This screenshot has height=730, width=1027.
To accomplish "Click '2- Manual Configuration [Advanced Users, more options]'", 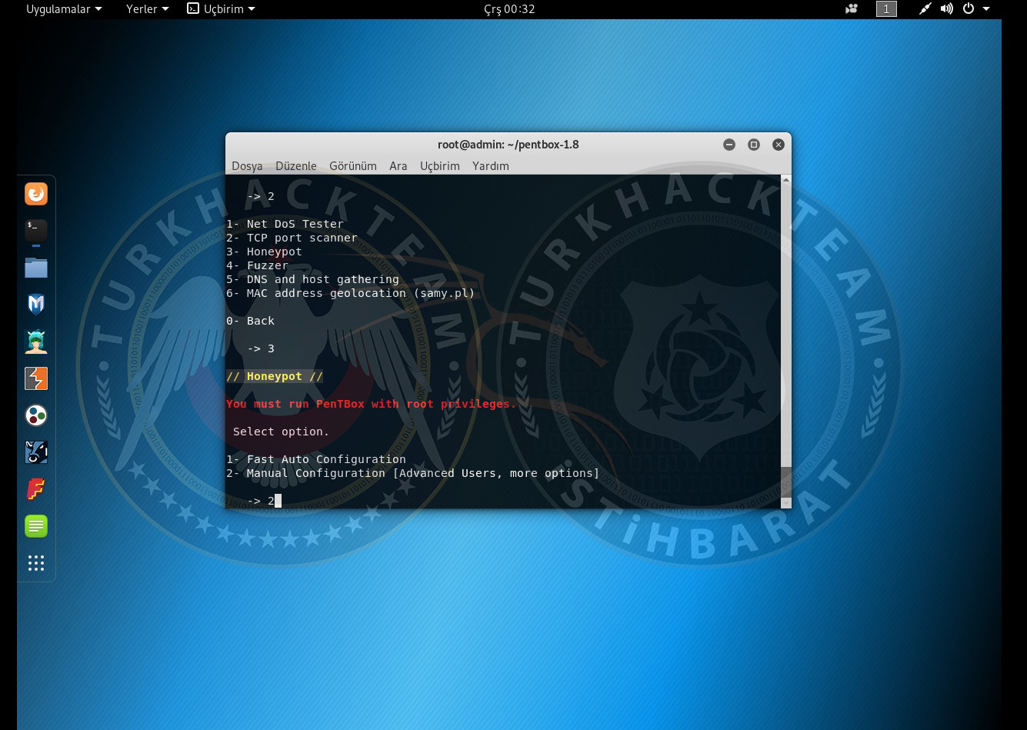I will pyautogui.click(x=413, y=473).
